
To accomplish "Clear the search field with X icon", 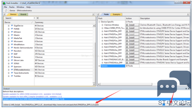I will (38, 18).
